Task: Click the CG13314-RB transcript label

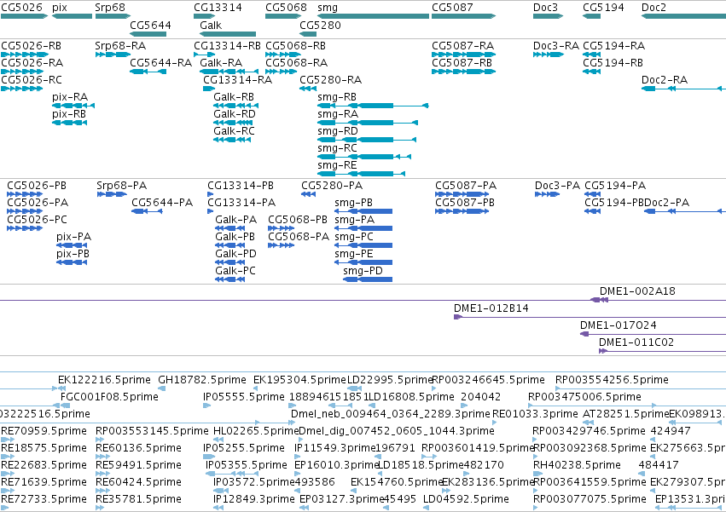Action: coord(227,46)
